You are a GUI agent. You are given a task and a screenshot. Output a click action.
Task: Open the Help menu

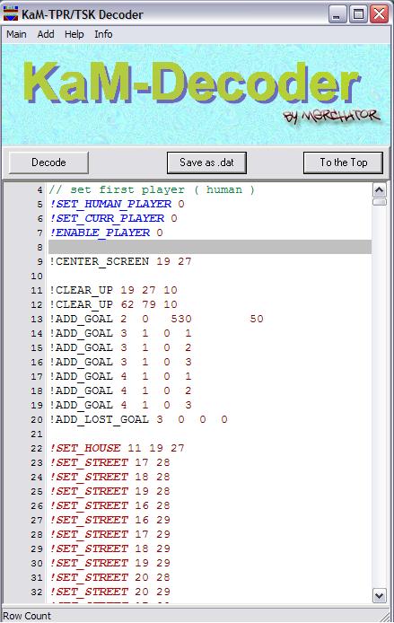(74, 35)
